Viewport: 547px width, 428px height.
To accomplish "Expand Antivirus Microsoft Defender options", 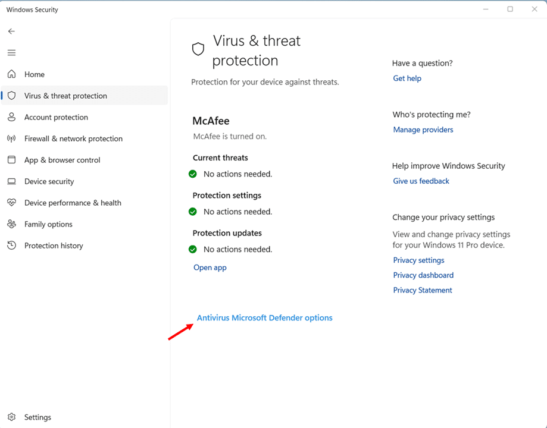I will coord(264,318).
